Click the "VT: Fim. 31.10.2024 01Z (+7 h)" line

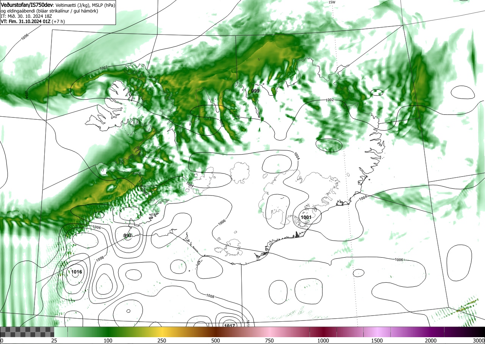point(33,22)
